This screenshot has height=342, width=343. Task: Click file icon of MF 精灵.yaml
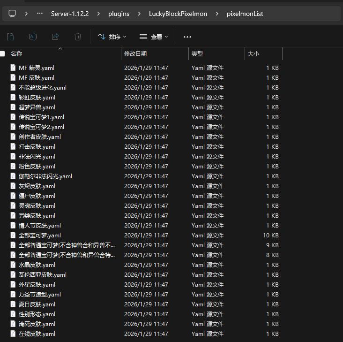point(13,68)
